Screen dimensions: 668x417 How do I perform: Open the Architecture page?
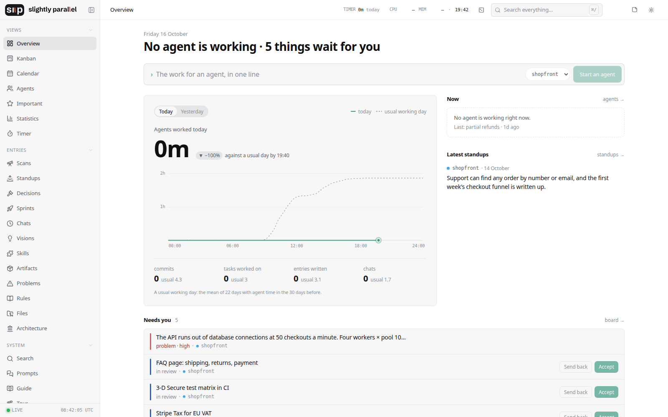click(50, 328)
